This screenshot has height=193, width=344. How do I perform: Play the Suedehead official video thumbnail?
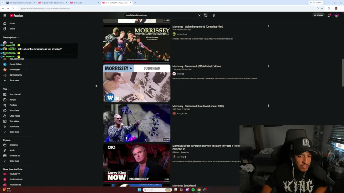pos(137,83)
